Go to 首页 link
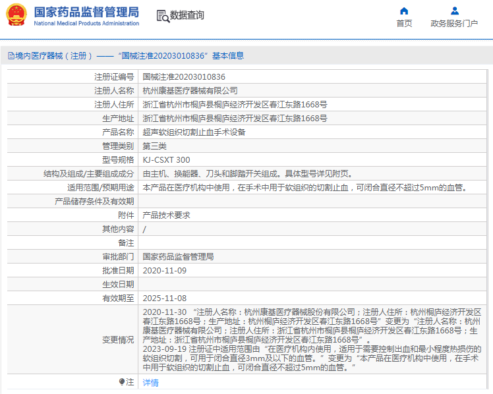Screen dimensions: 493x394 [404, 24]
